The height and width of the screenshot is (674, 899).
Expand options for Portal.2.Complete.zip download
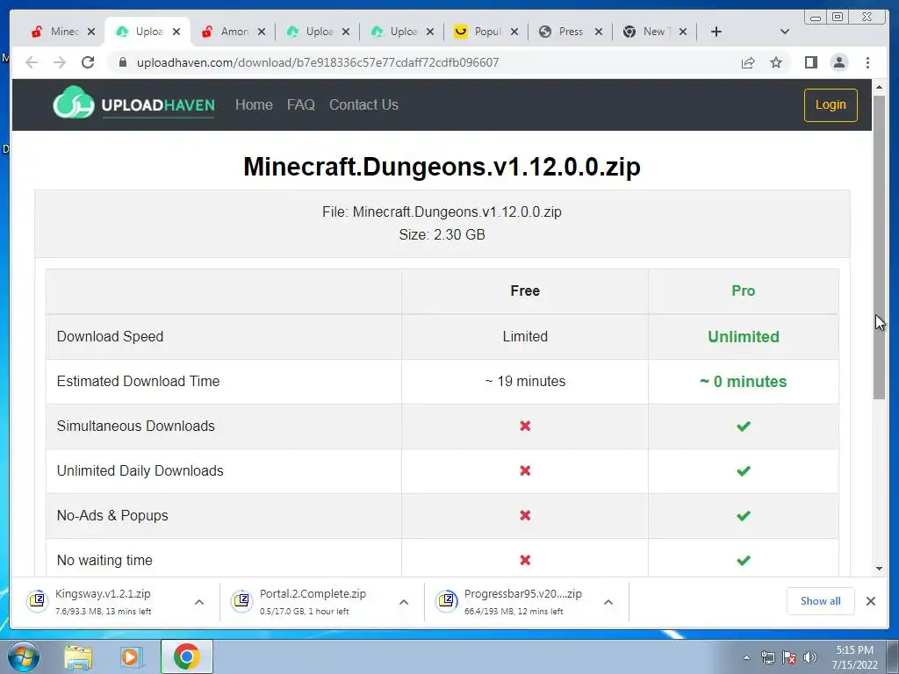pos(404,602)
